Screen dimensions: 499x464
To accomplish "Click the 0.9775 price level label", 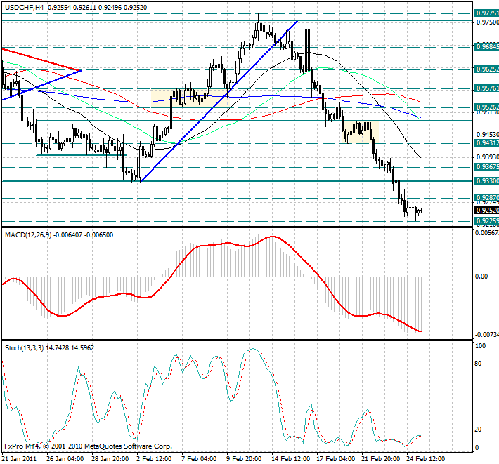I will pyautogui.click(x=486, y=13).
